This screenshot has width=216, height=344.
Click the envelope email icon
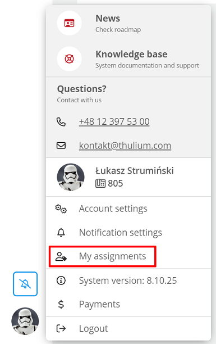click(61, 146)
